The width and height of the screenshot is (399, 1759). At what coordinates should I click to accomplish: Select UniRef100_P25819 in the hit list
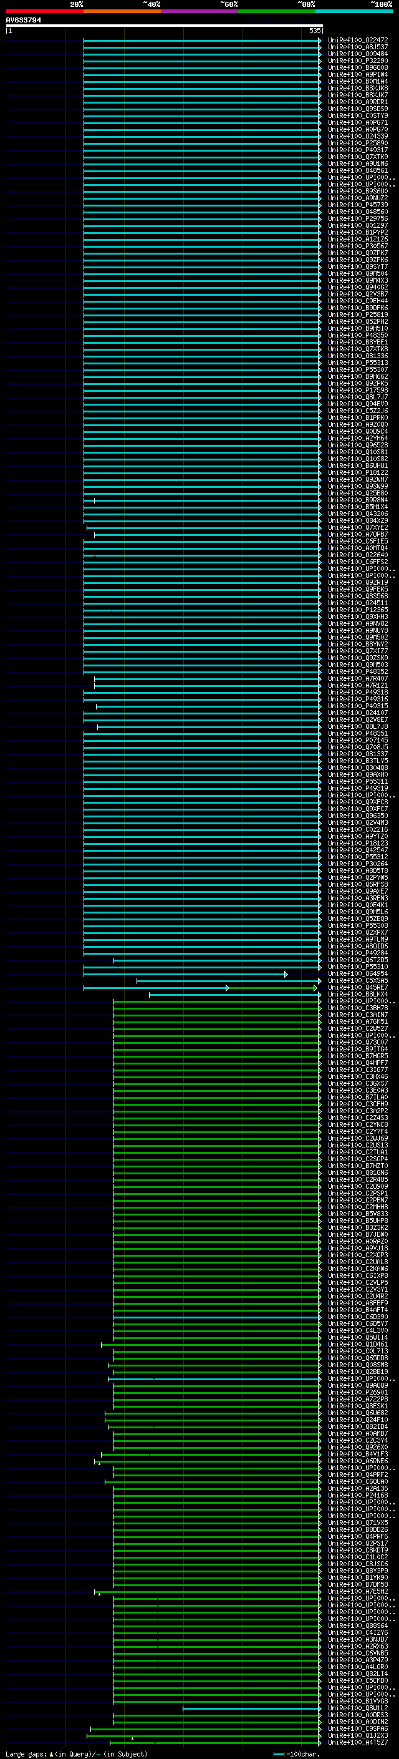[x=357, y=314]
